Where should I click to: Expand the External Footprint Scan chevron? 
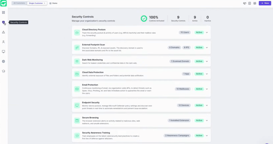pos(207,48)
